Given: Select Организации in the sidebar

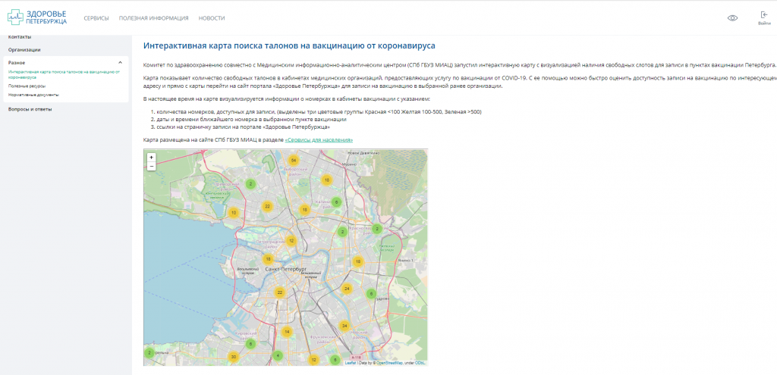Looking at the screenshot, I should click(x=24, y=49).
